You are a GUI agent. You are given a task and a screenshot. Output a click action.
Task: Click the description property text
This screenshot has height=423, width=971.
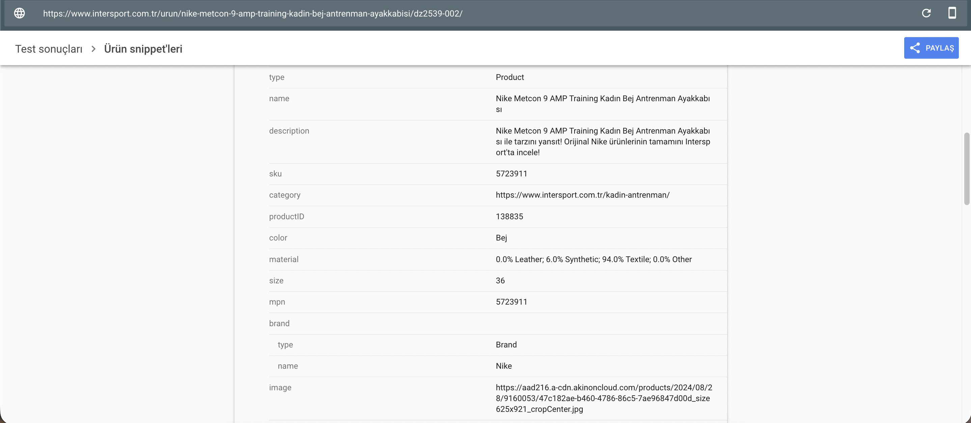click(602, 142)
